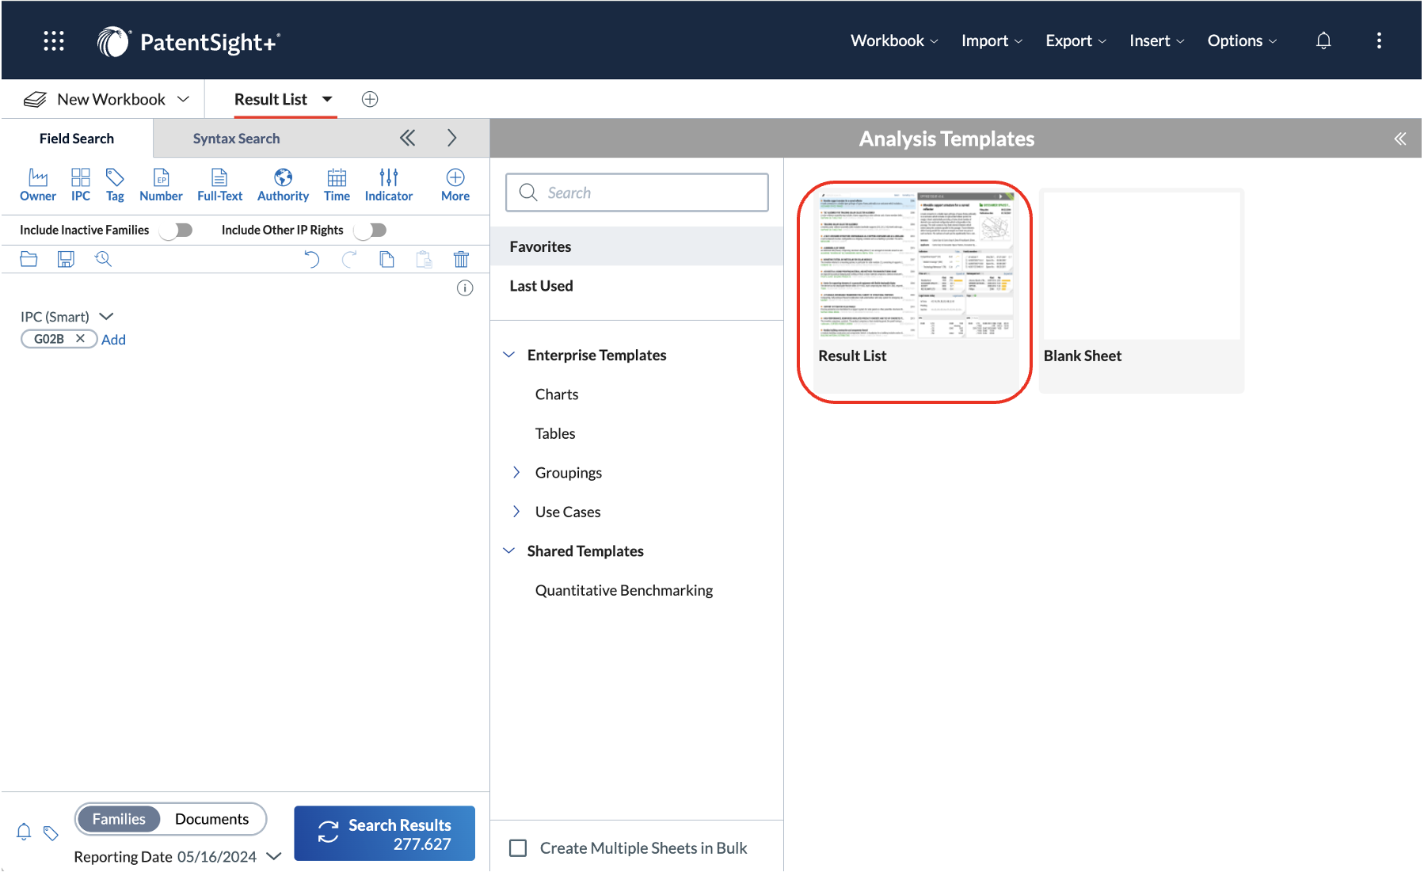Select the IPC search field icon
The height and width of the screenshot is (876, 1424).
(81, 185)
